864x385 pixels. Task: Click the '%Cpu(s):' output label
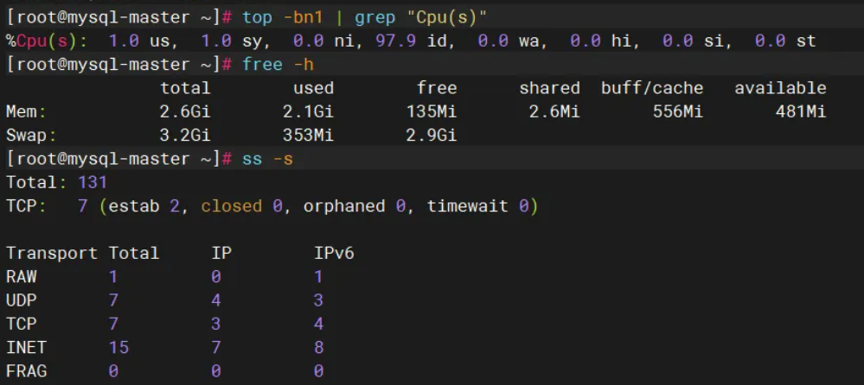47,41
